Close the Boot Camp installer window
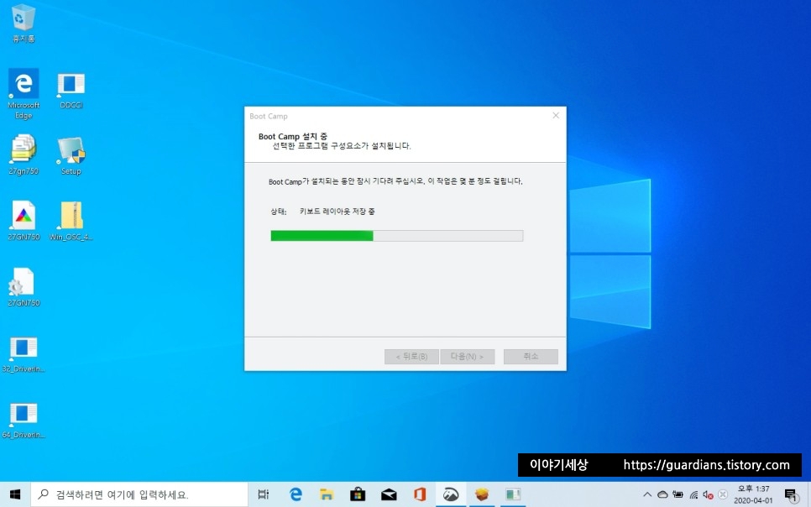The height and width of the screenshot is (507, 811). [556, 115]
